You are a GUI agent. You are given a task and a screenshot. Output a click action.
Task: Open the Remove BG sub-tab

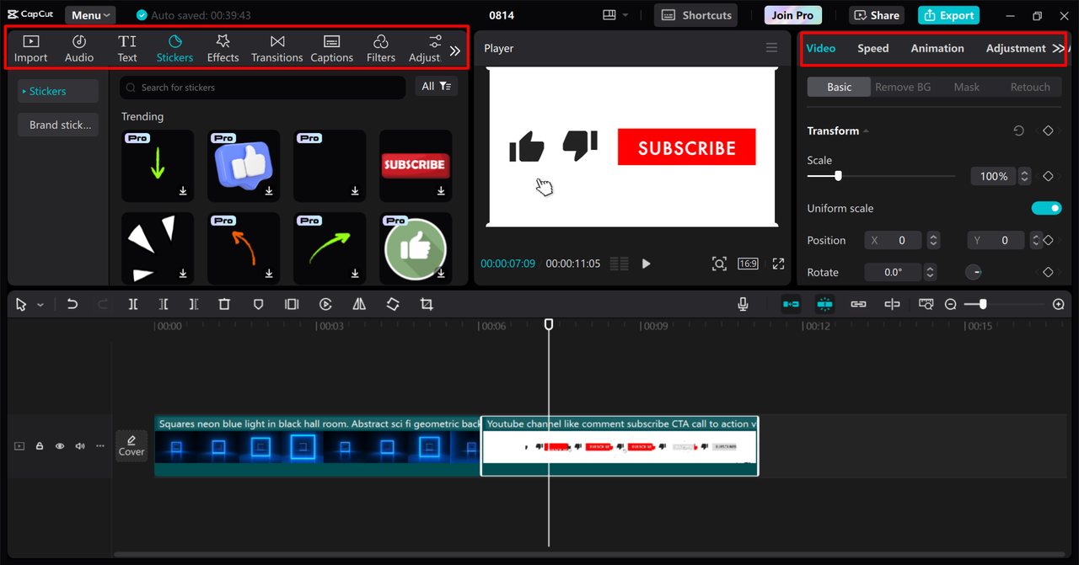[903, 87]
